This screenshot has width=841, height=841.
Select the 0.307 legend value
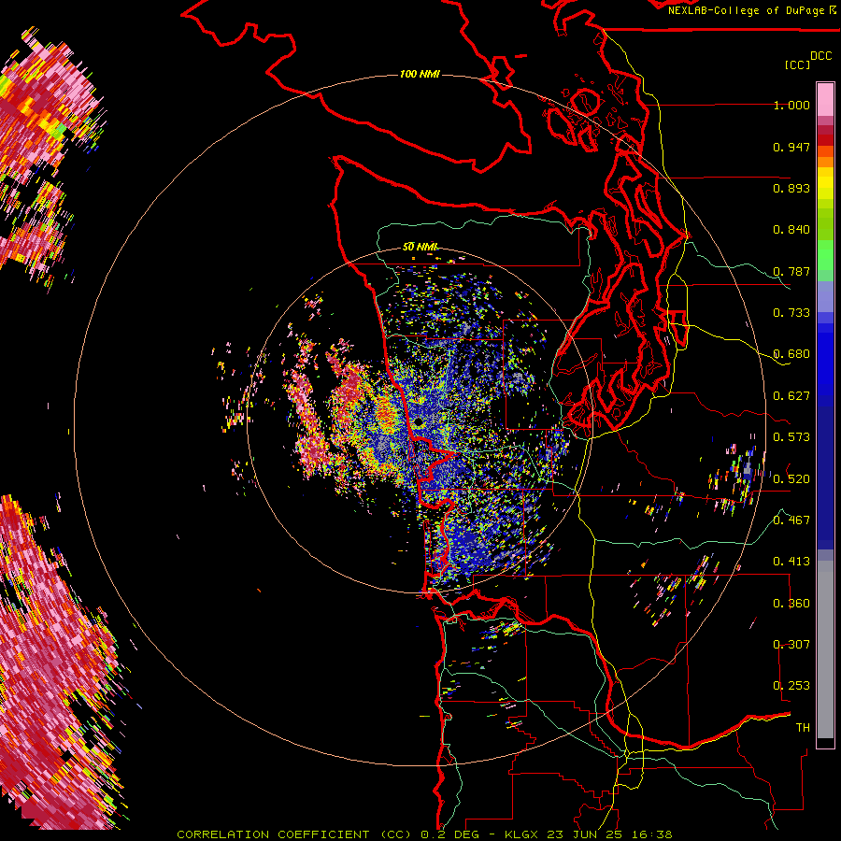[x=791, y=644]
